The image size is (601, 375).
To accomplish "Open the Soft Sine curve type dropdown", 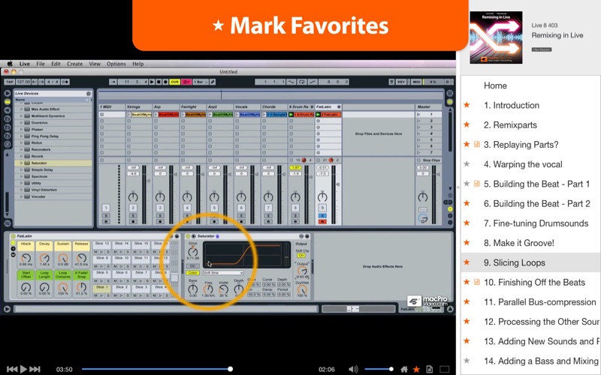I will click(x=223, y=273).
